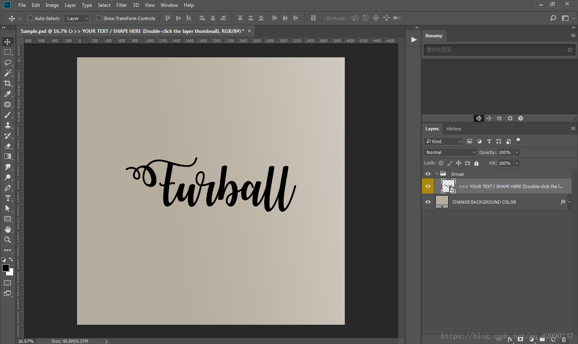Screen dimensions: 578x344
Task: Add layer style via fx button
Action: coord(510,339)
